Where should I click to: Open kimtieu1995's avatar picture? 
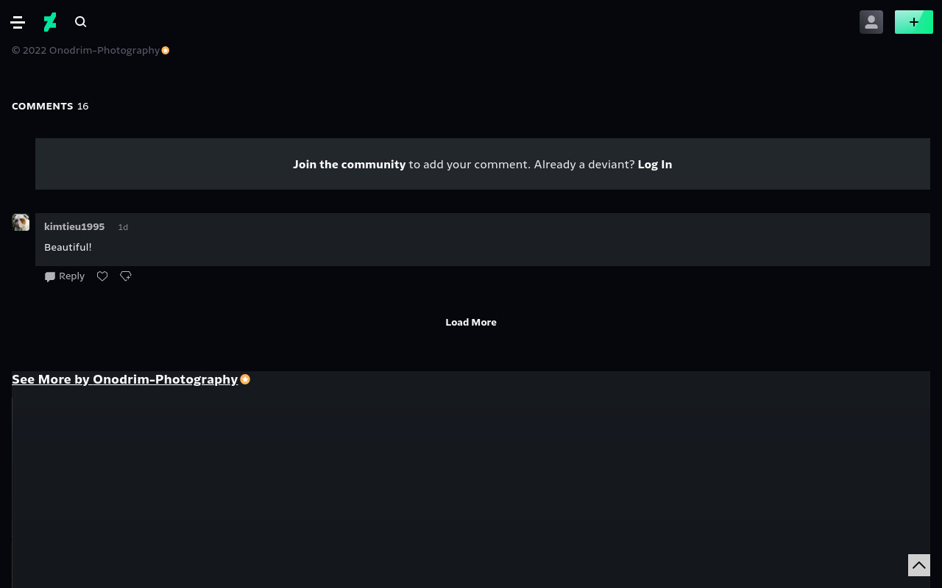click(21, 222)
